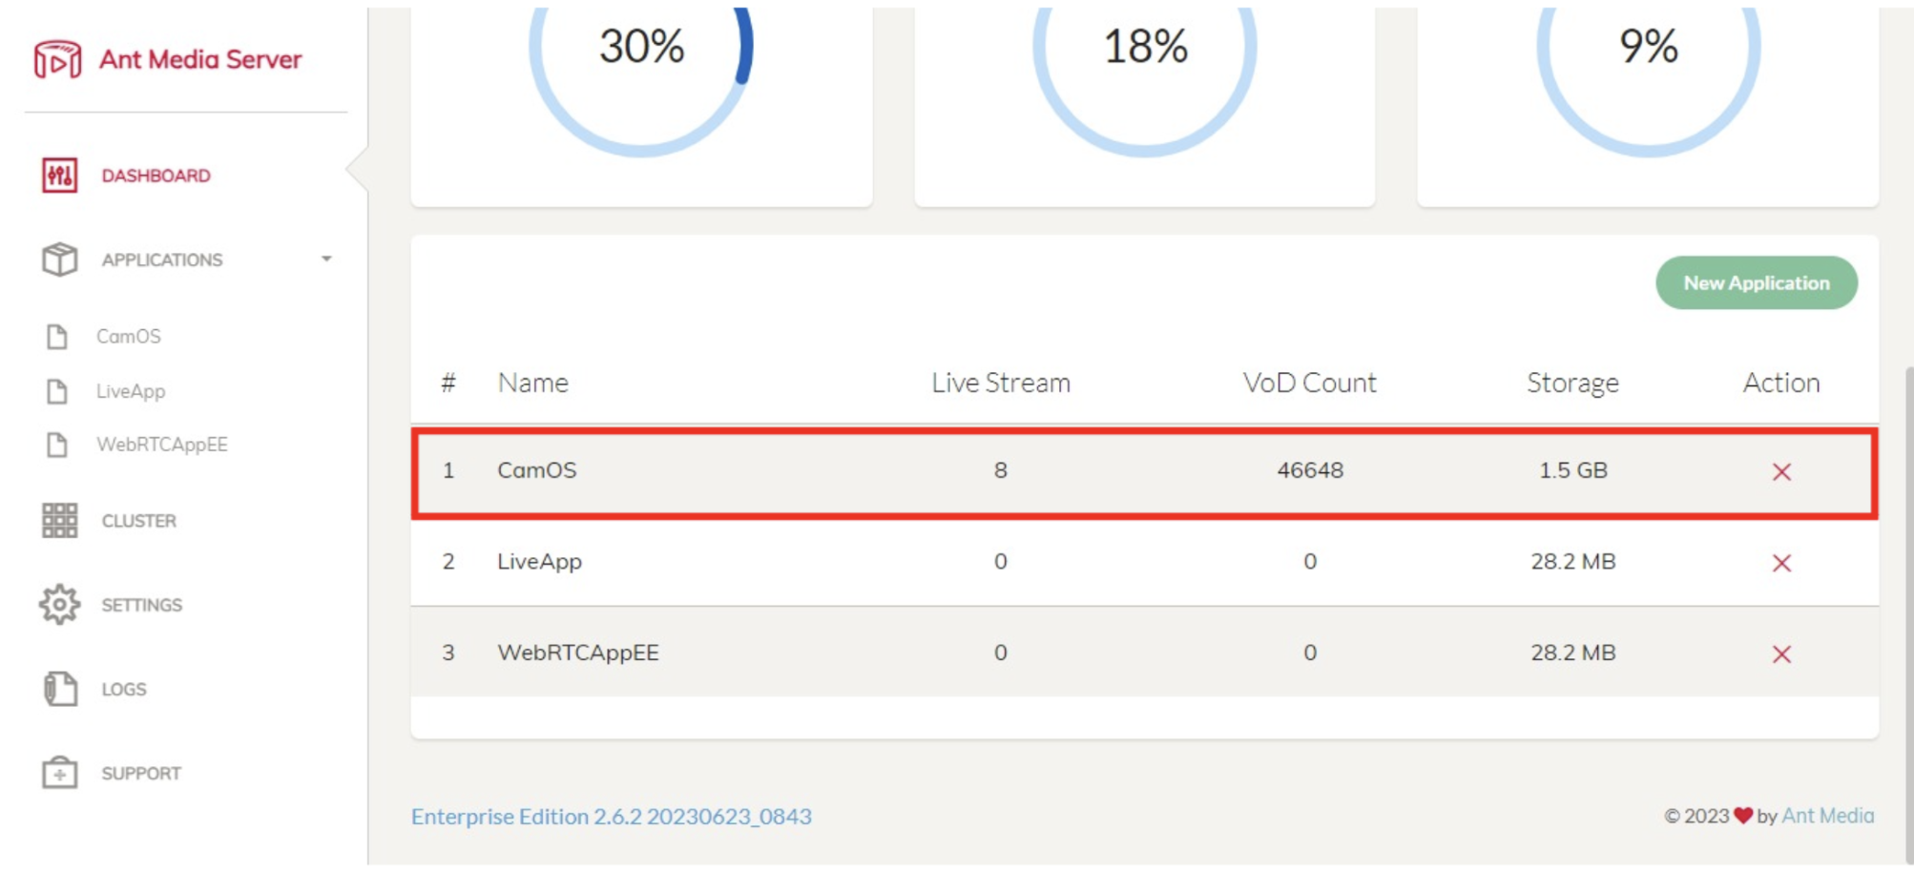Click row number 2 in the table
The width and height of the screenshot is (1914, 872).
(447, 562)
